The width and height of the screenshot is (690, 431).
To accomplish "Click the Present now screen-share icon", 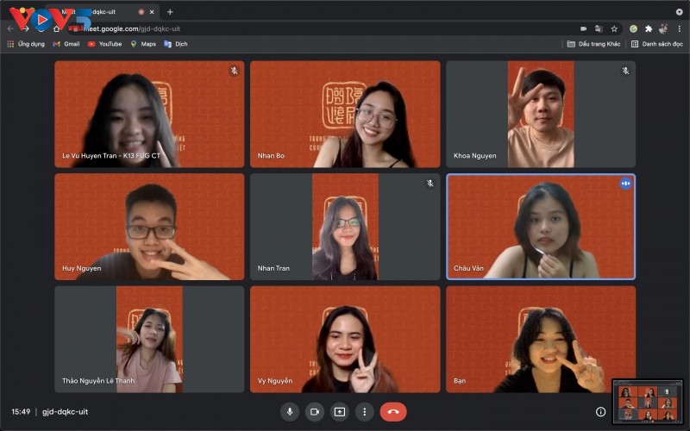I will tap(340, 412).
